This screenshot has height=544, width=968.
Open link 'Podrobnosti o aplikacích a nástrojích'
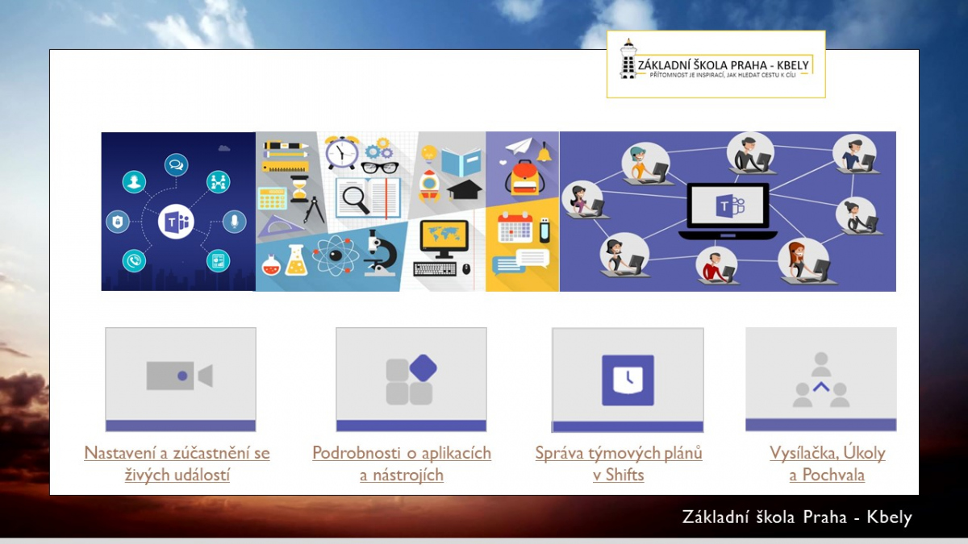coord(402,463)
